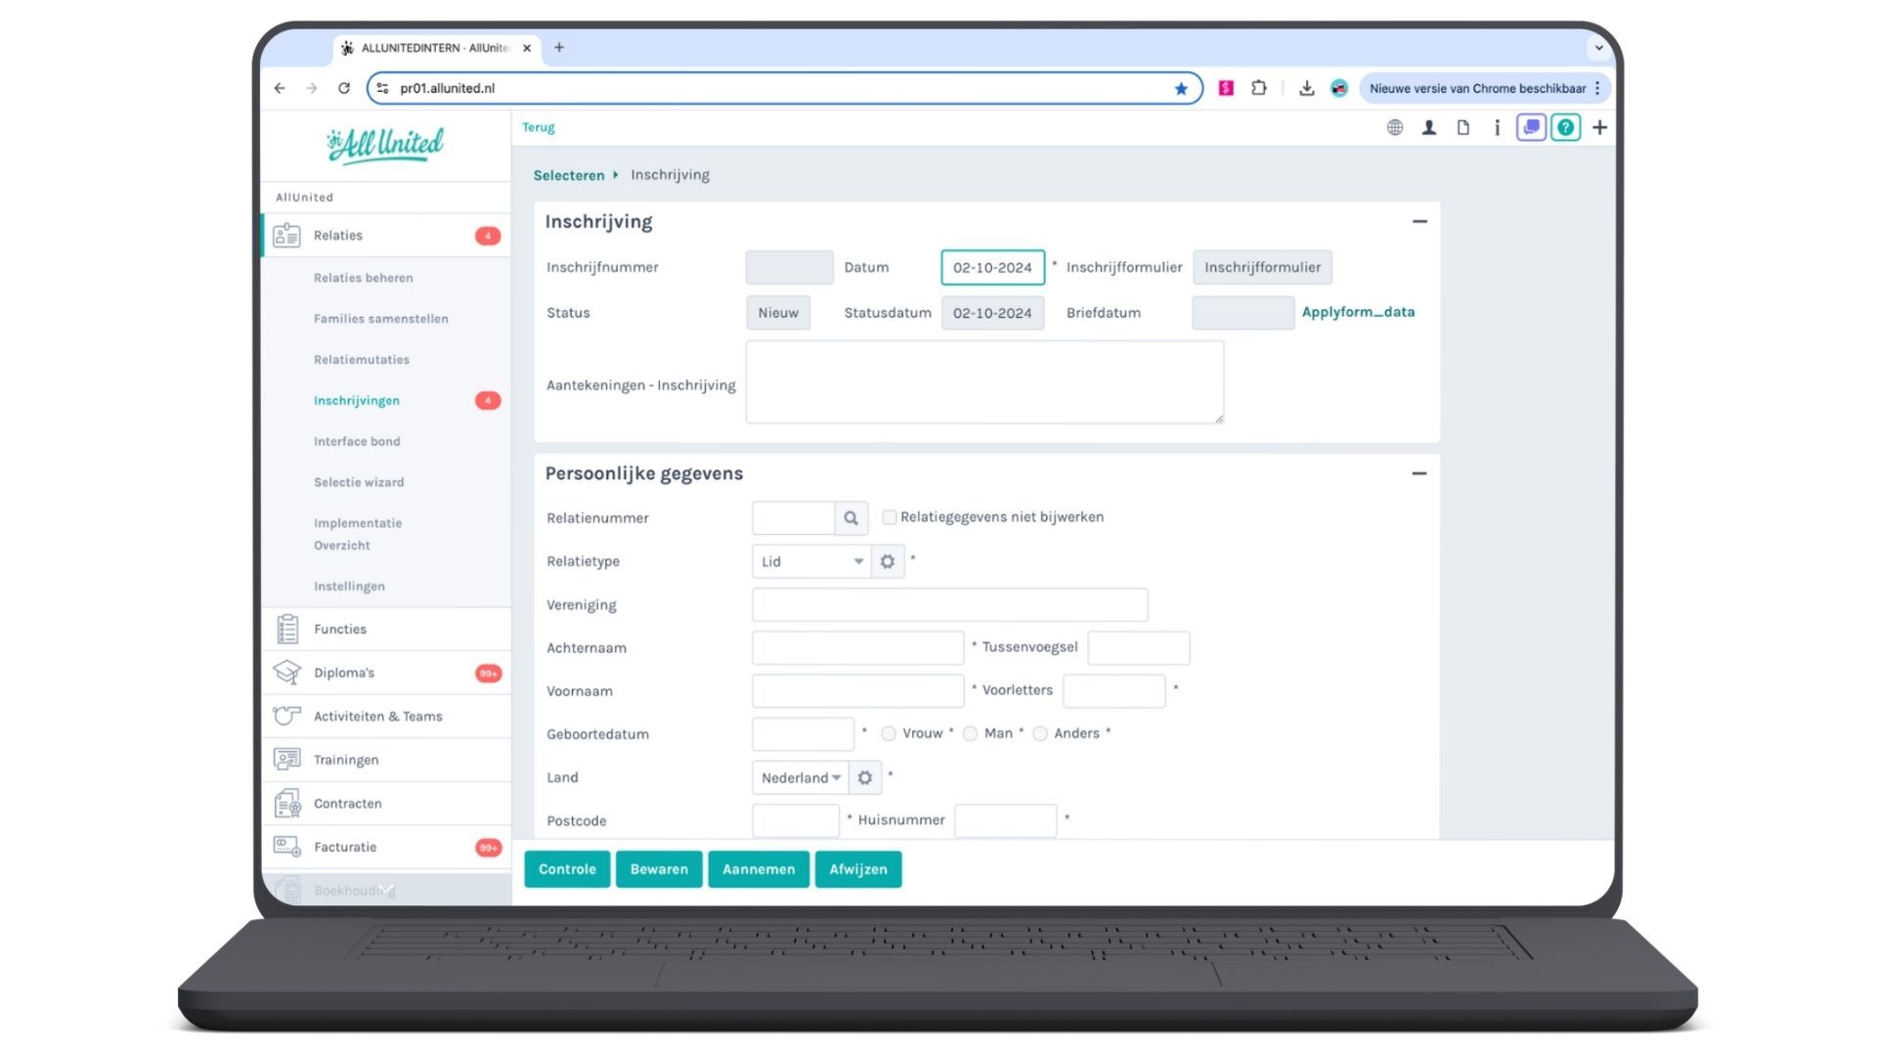Select the Anders gender option
Image resolution: width=1877 pixels, height=1056 pixels.
[1040, 733]
